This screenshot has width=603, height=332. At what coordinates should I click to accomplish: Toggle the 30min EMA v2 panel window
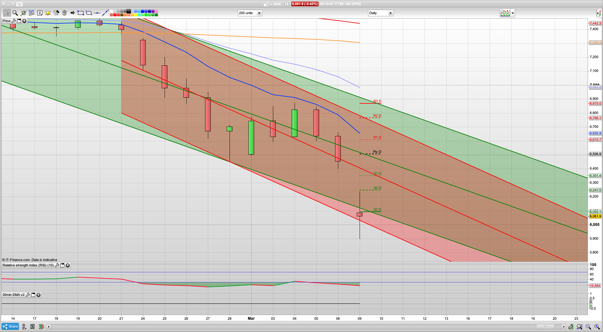[33, 295]
